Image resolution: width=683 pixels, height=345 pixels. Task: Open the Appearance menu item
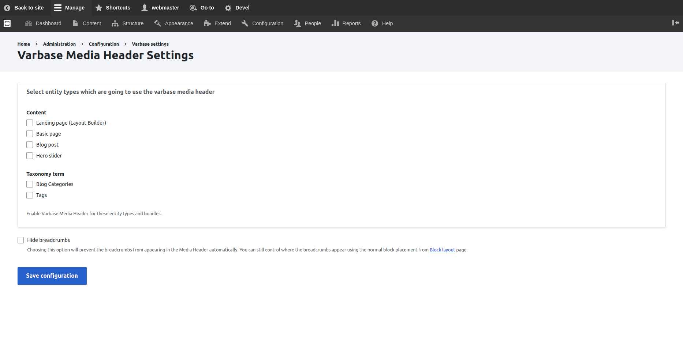point(173,23)
